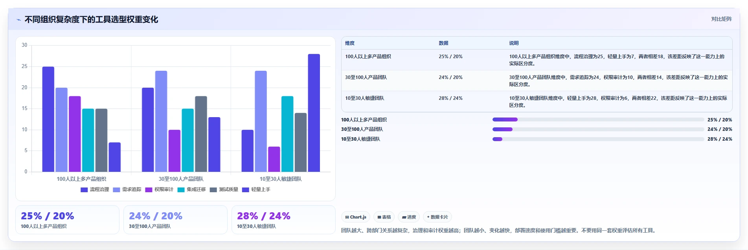The width and height of the screenshot is (748, 250).
Task: Select the 表格 tag chip
Action: [x=384, y=217]
